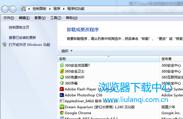Select Adobe Flash Player ActiveX entry
The width and height of the screenshot is (183, 119).
[x=90, y=89]
